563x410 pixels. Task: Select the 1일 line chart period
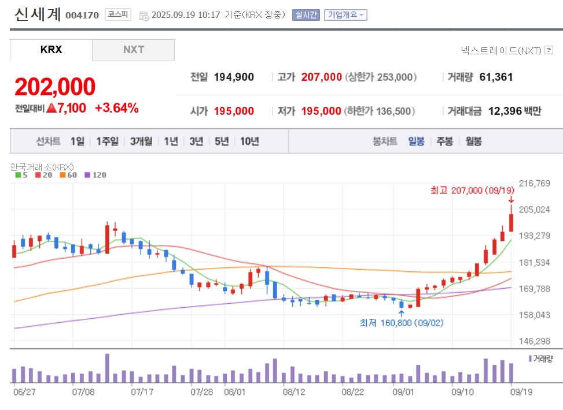[x=77, y=141]
